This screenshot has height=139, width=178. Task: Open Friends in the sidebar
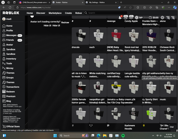(x=12, y=40)
